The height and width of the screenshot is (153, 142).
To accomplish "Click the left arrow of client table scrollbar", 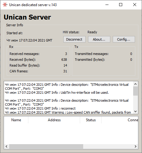I will coord(6,146).
